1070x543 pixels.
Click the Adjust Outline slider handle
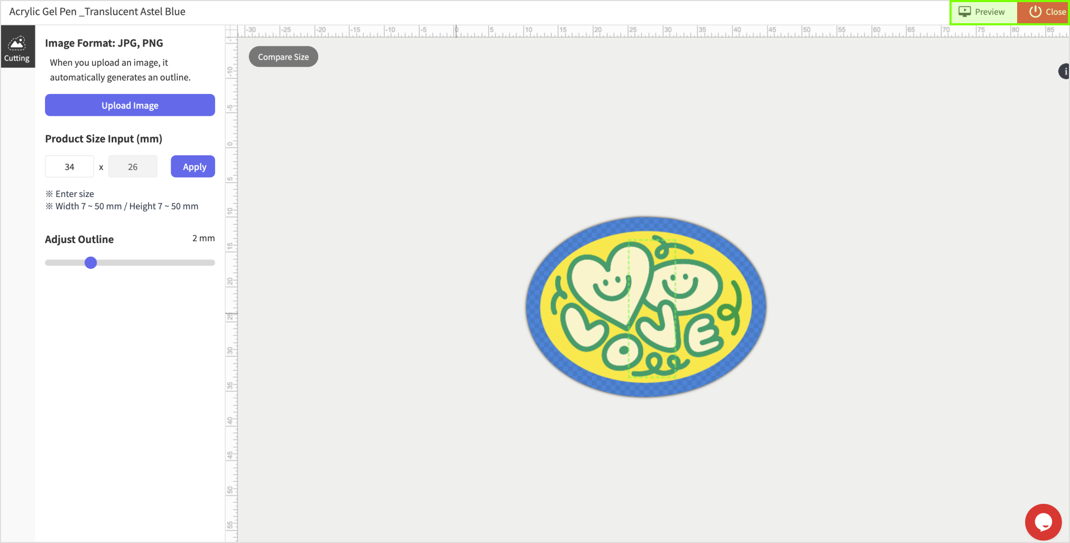[x=91, y=263]
